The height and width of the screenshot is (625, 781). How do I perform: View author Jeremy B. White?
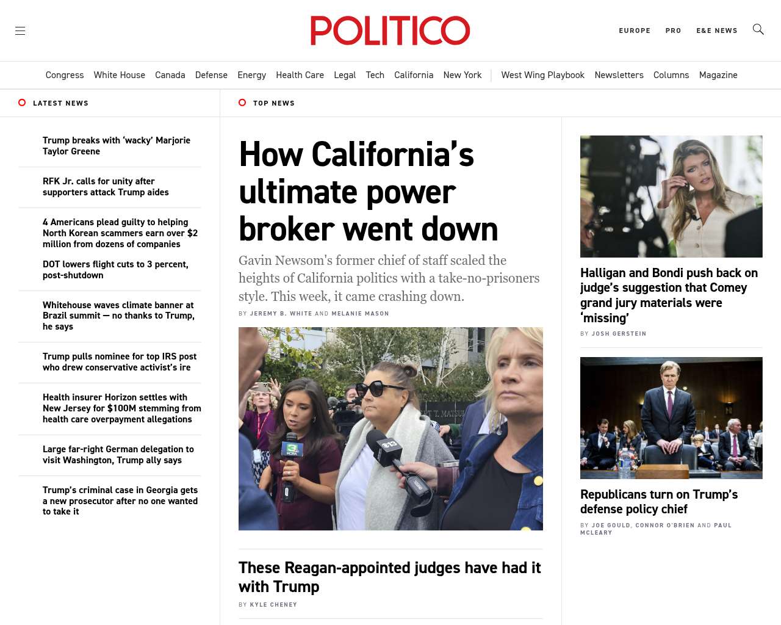281,314
